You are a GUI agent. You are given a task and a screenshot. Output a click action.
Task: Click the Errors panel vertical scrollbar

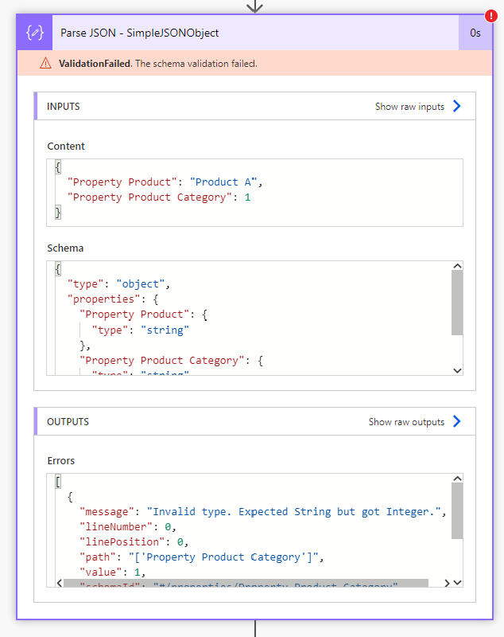[457, 510]
